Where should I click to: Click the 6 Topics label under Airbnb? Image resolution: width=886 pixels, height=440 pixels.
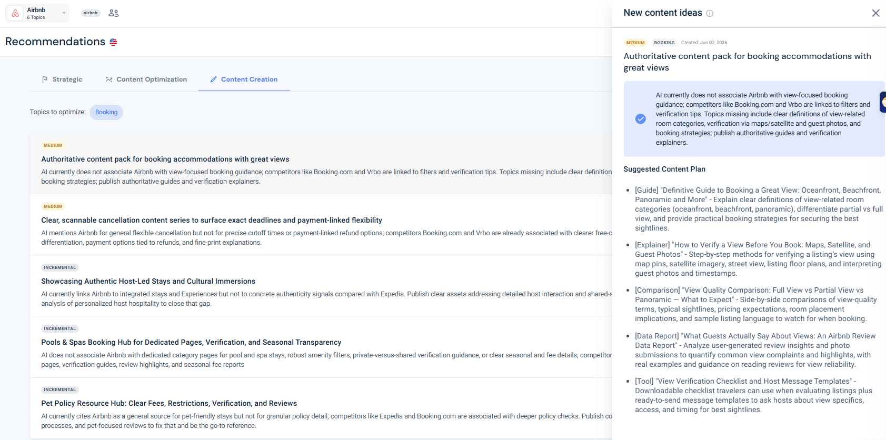tap(36, 17)
